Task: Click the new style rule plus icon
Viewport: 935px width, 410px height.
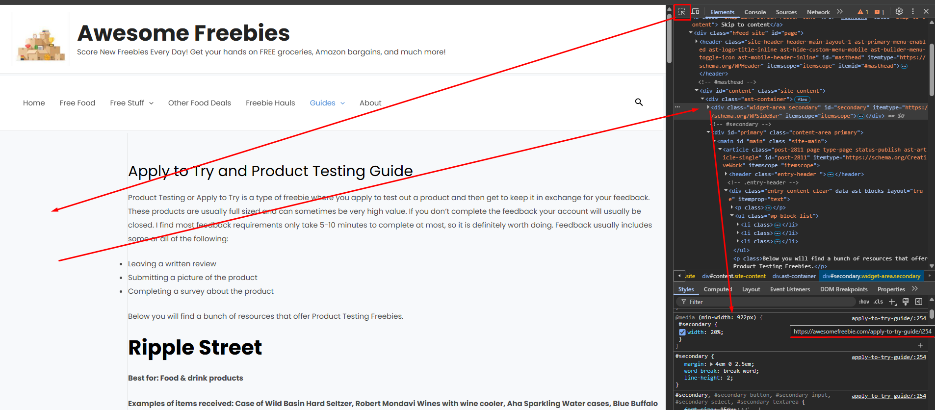Action: point(892,302)
